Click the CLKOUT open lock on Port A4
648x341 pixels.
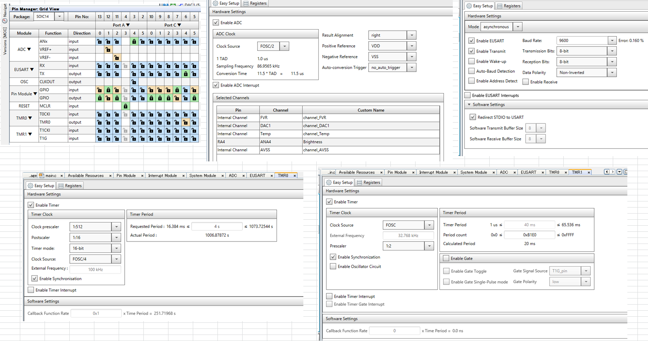point(134,82)
